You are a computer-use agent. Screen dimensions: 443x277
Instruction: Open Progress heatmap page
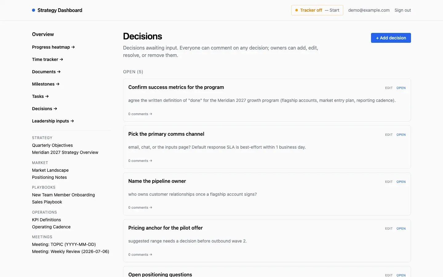pos(53,47)
